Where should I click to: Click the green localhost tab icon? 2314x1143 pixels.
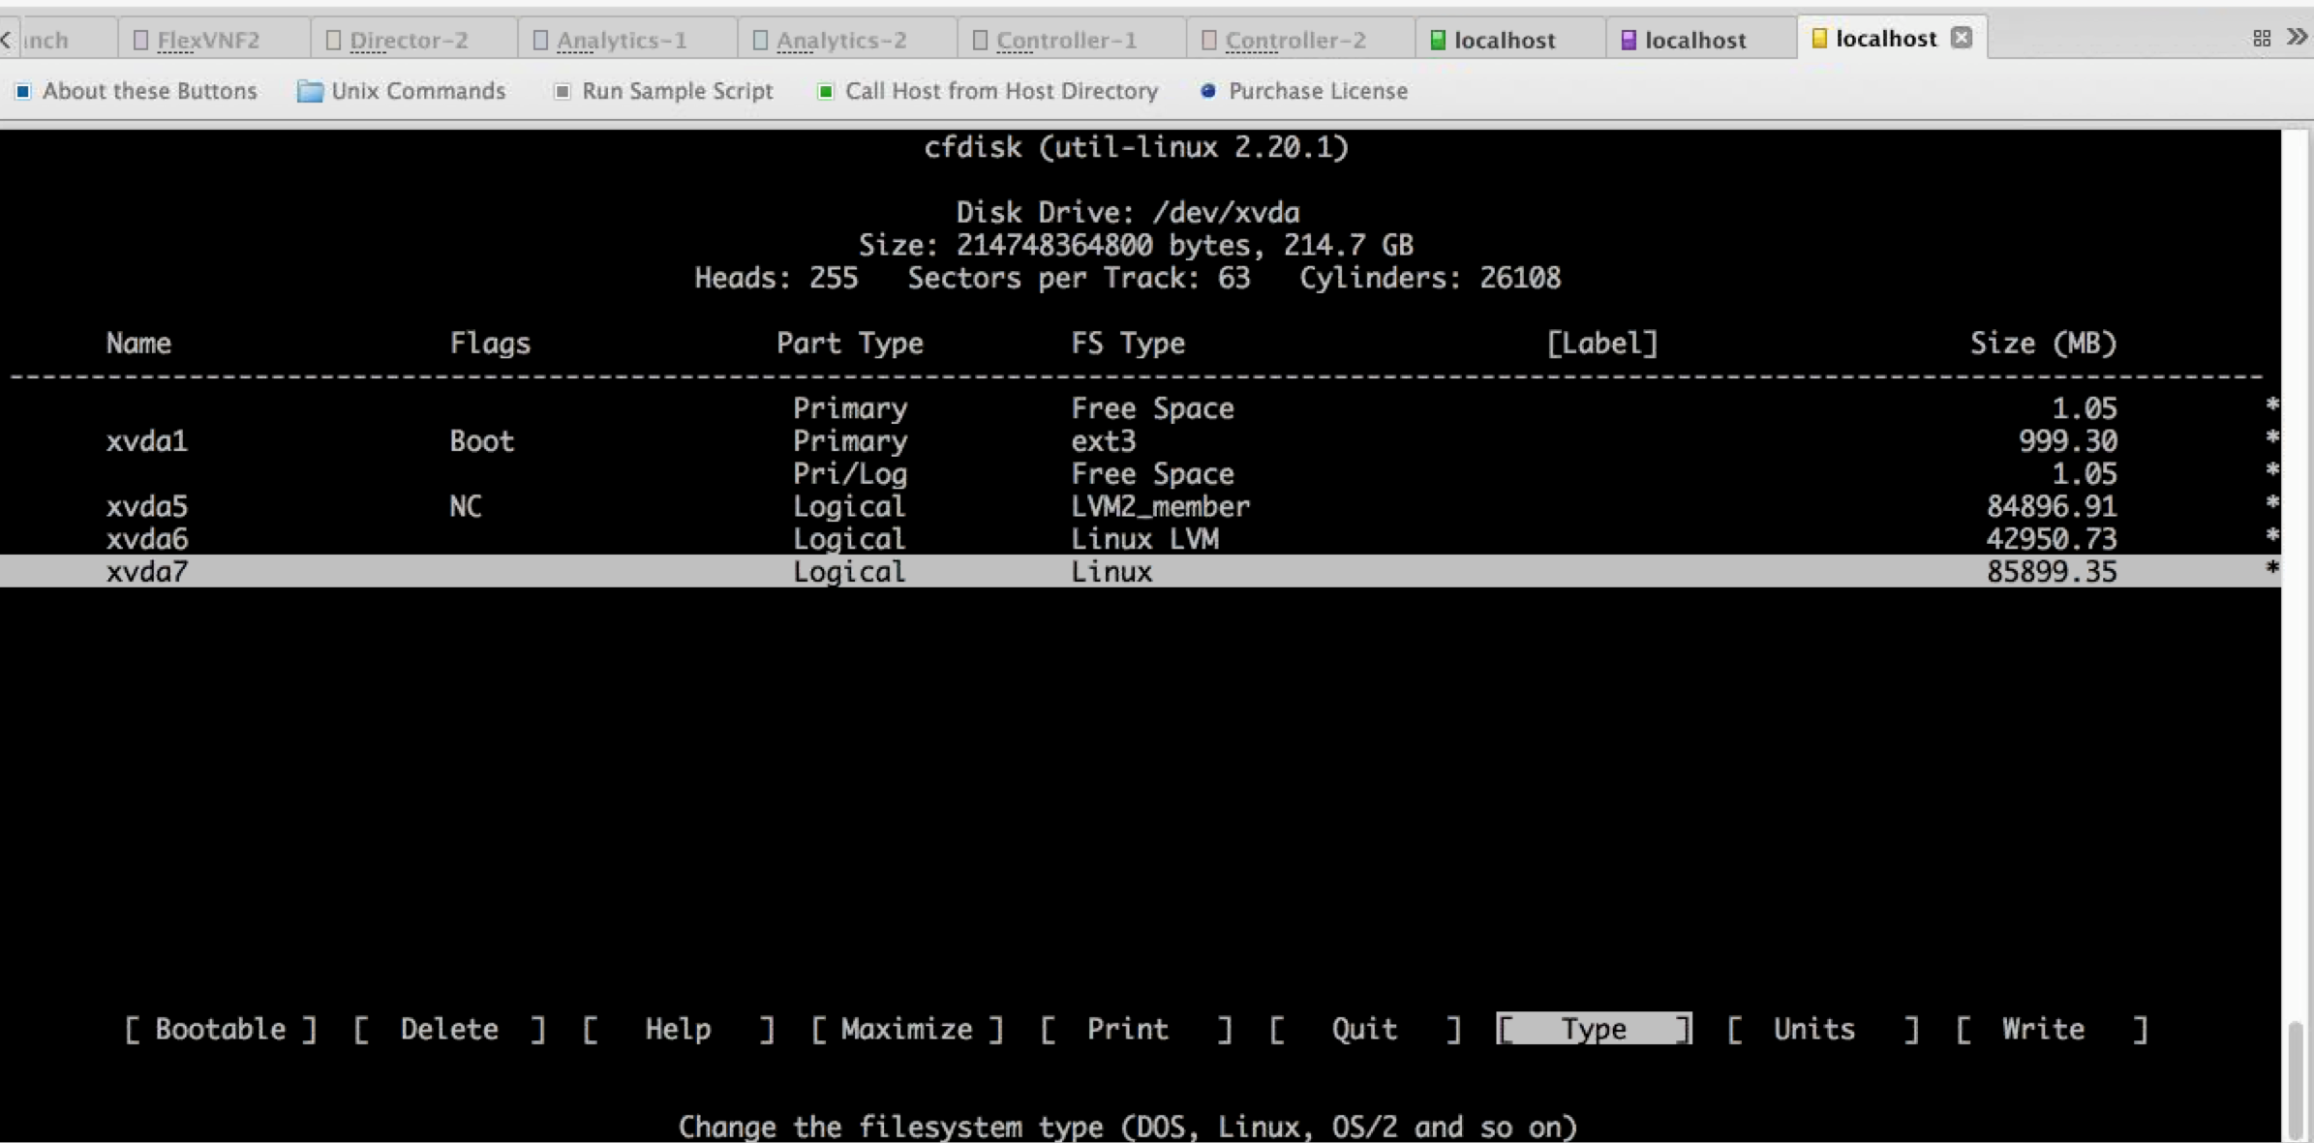pyautogui.click(x=1438, y=40)
